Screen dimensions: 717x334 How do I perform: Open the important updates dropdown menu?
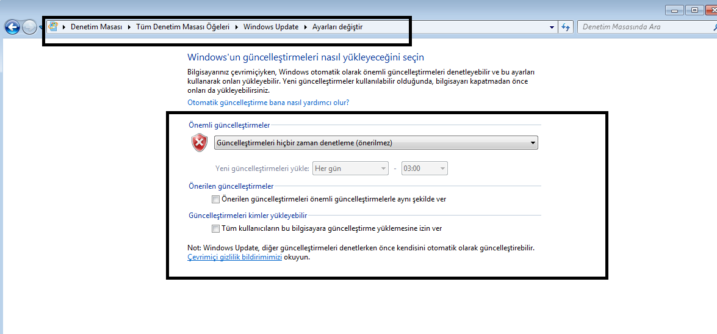point(376,143)
